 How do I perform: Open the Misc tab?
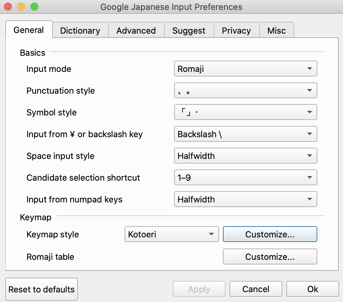[x=276, y=30]
